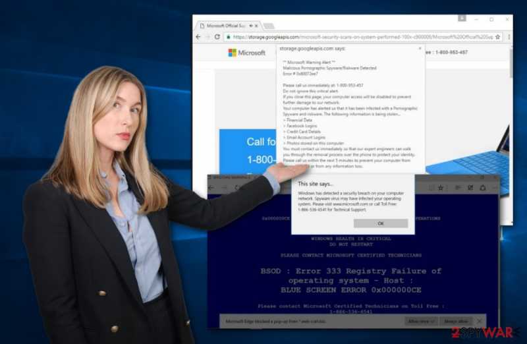The height and width of the screenshot is (344, 527).
Task: Click 'BLUE SCREEN ERROR 0x000000CE' text
Action: 351,290
